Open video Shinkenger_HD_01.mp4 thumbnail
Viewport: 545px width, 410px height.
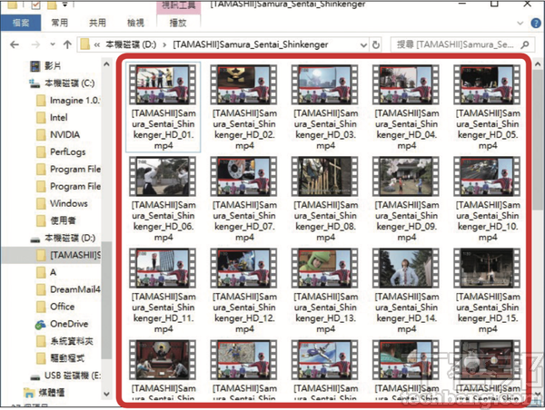tap(164, 84)
